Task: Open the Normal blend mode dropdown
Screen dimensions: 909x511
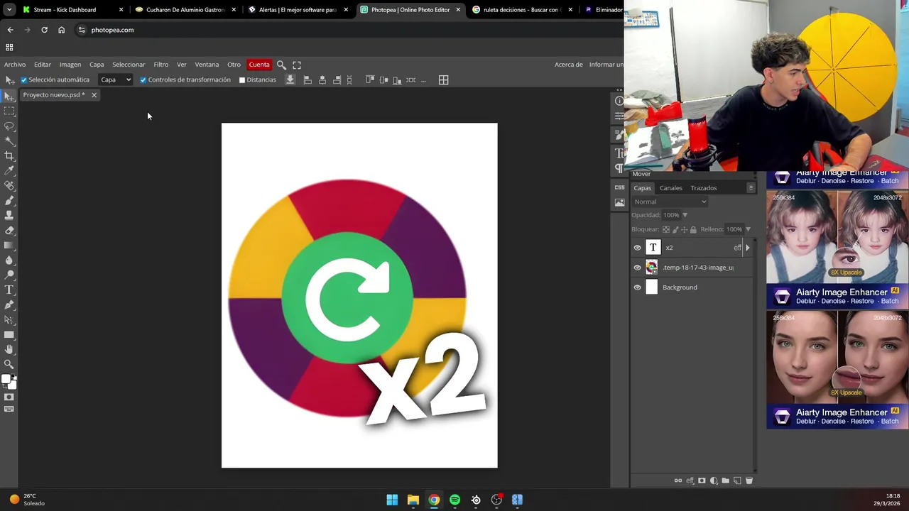Action: pos(670,202)
